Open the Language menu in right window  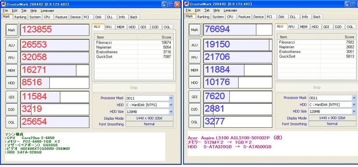click(230, 10)
